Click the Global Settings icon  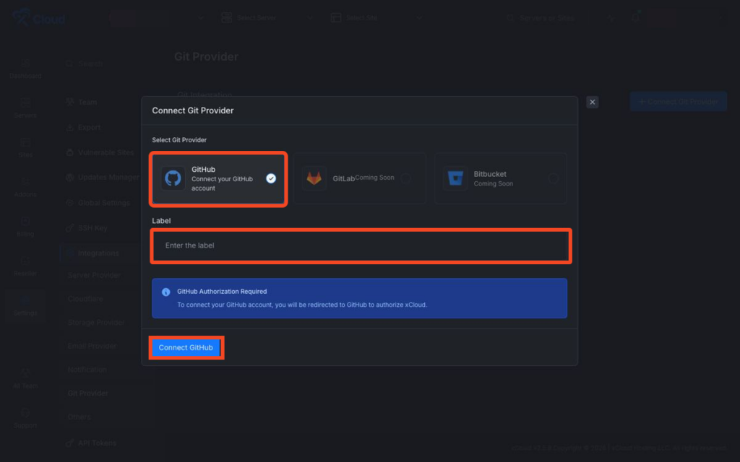(x=70, y=203)
